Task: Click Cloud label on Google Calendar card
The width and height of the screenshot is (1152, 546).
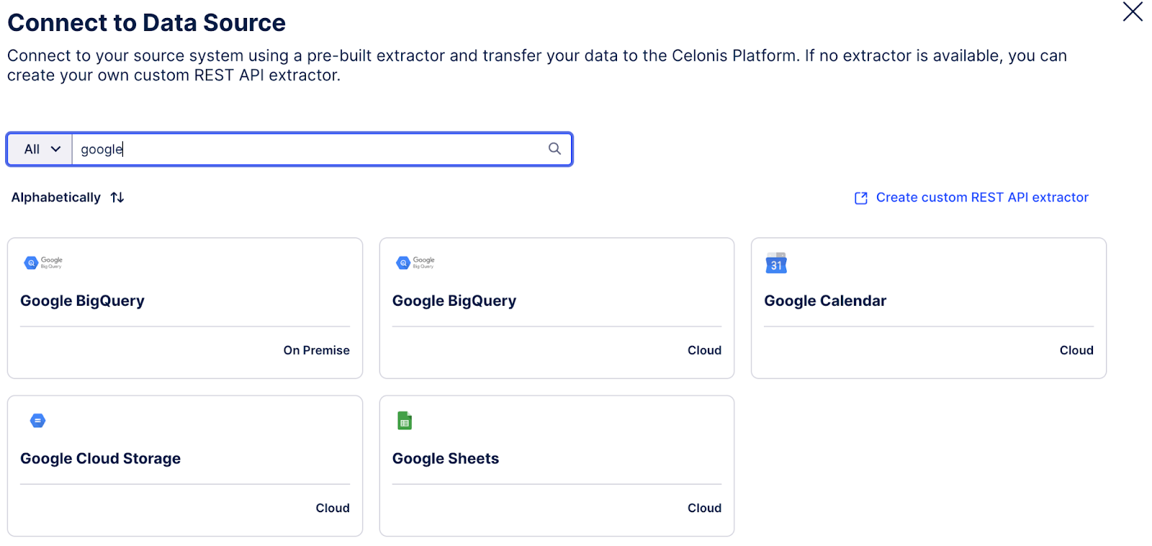Action: [1076, 350]
